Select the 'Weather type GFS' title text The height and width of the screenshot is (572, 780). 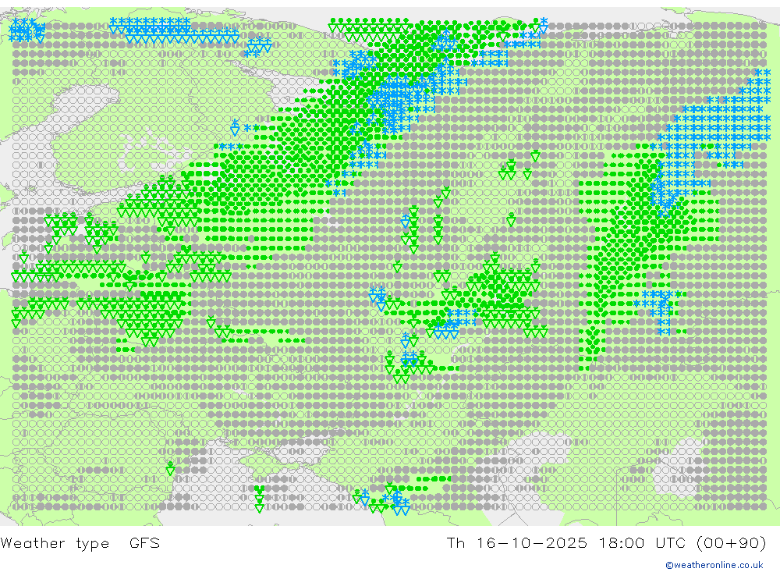(80, 542)
